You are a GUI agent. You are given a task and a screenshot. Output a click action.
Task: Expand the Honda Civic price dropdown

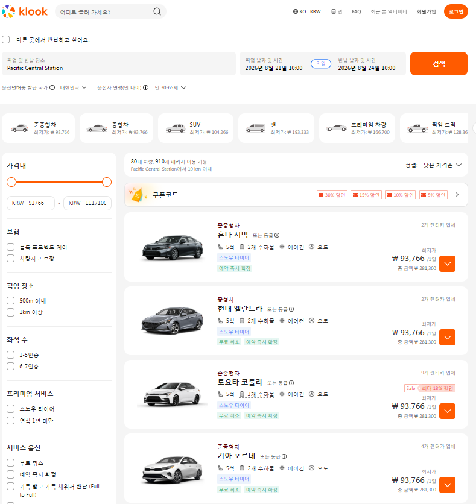[x=447, y=263]
